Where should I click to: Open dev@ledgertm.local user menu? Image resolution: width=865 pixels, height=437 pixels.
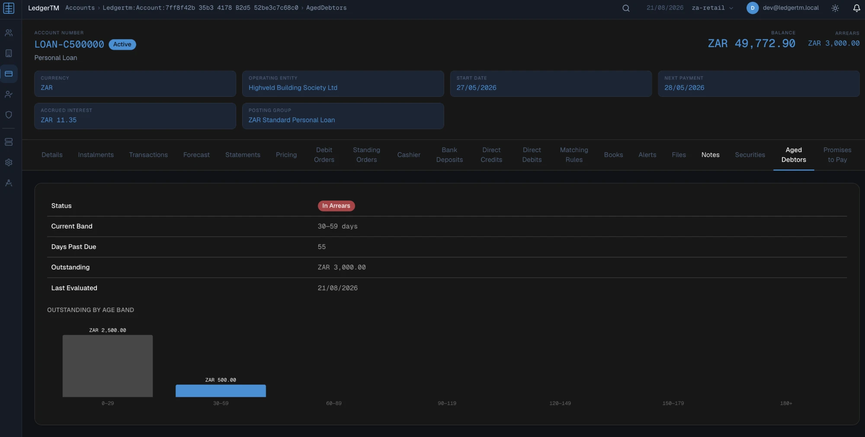(791, 8)
